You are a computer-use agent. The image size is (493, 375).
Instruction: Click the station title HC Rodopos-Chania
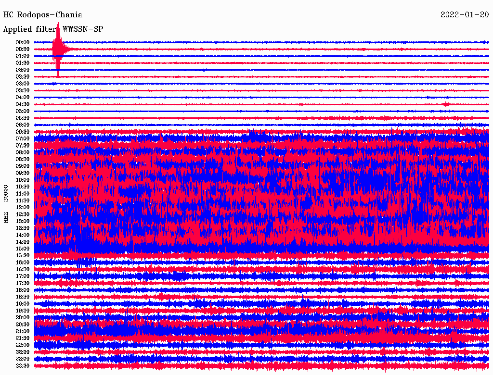tap(43, 15)
